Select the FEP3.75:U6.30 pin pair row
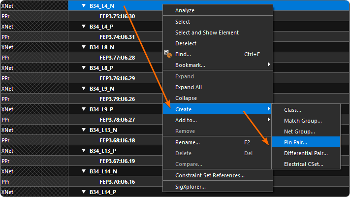Screen dimensions: 350x197 tap(117, 16)
